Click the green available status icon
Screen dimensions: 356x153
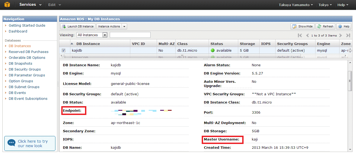(212, 50)
